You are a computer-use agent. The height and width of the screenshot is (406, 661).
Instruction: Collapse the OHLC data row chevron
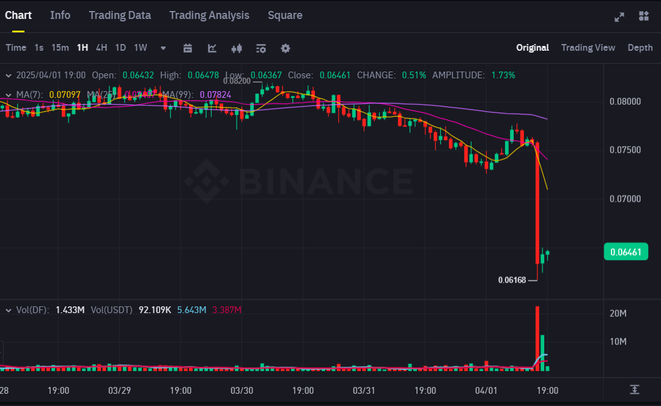pyautogui.click(x=9, y=75)
